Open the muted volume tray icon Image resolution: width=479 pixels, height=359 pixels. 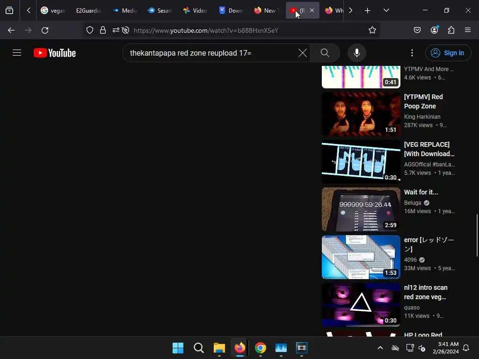(x=422, y=348)
